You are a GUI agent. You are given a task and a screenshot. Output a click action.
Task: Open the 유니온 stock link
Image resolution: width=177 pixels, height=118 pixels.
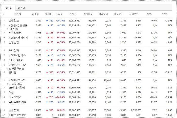pyautogui.click(x=12, y=72)
